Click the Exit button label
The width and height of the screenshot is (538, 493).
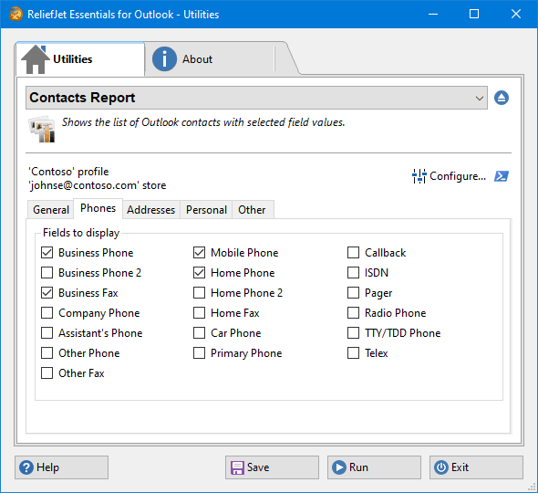(460, 467)
